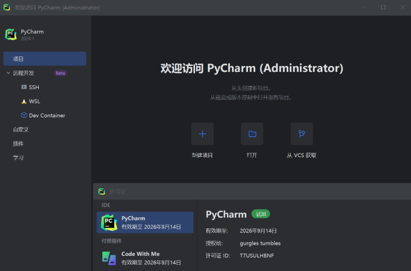Click the Dev Container cube icon

click(x=24, y=115)
